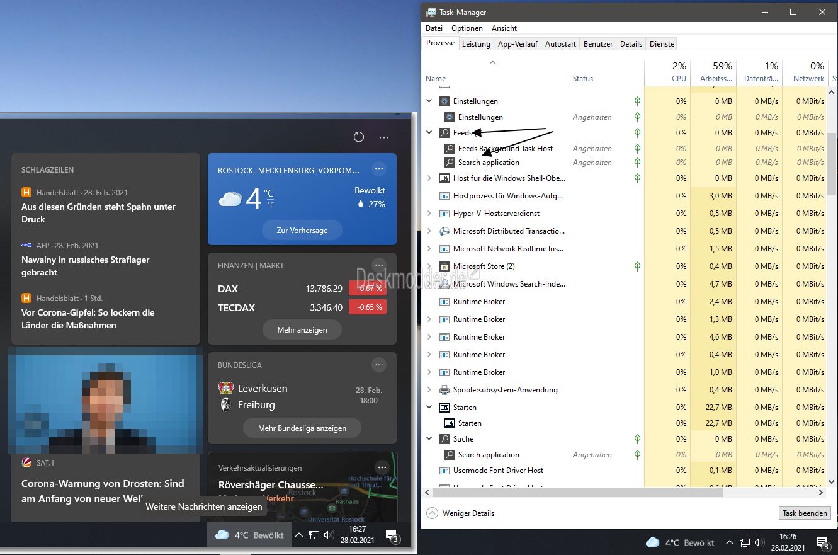Screen dimensions: 838x555
Task: Click the cloudy weather icon in weather card
Action: coord(230,200)
